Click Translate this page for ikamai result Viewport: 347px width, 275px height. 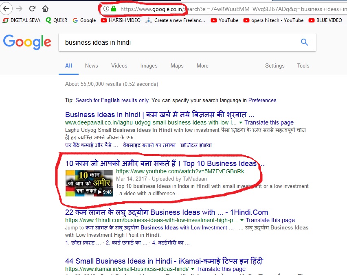tap(221, 269)
